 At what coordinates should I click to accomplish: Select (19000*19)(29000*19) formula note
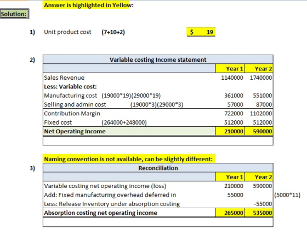131,96
